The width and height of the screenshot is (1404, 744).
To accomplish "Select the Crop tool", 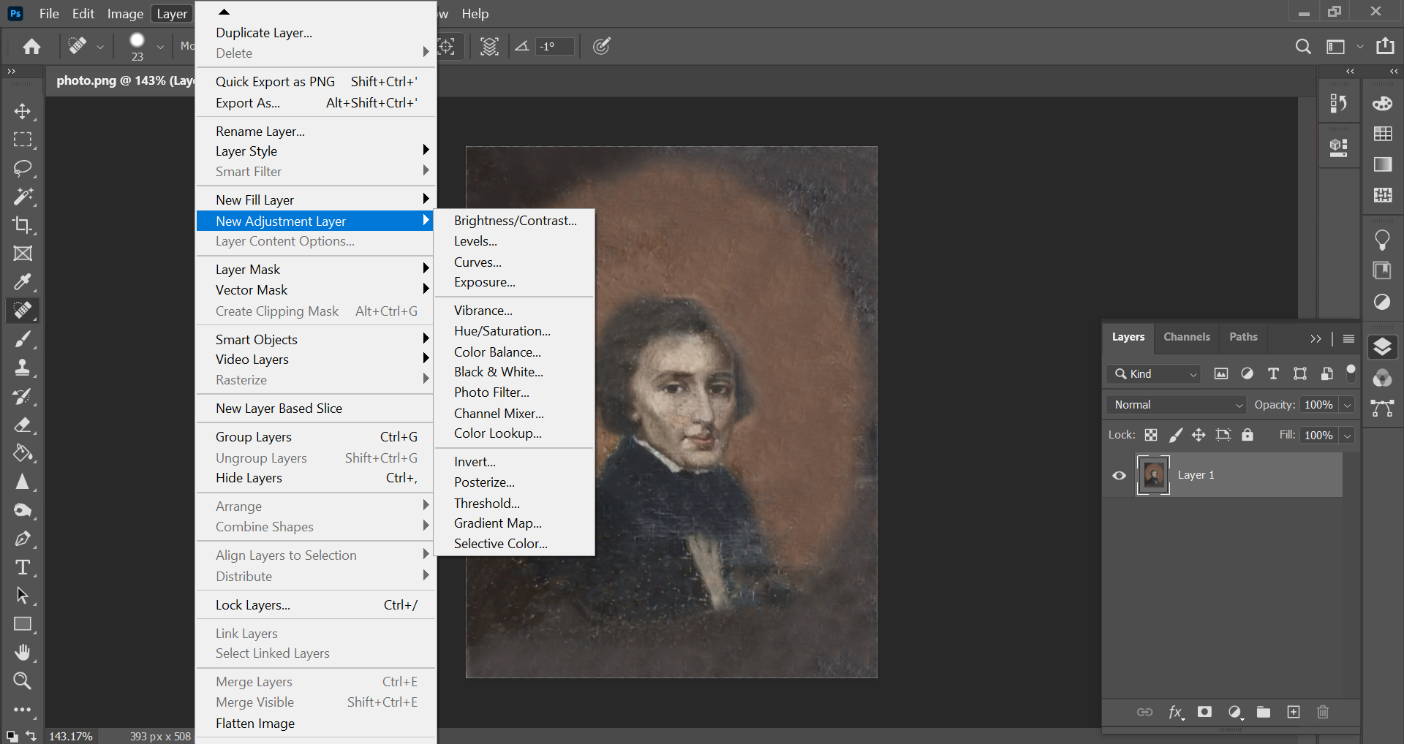I will (x=23, y=225).
